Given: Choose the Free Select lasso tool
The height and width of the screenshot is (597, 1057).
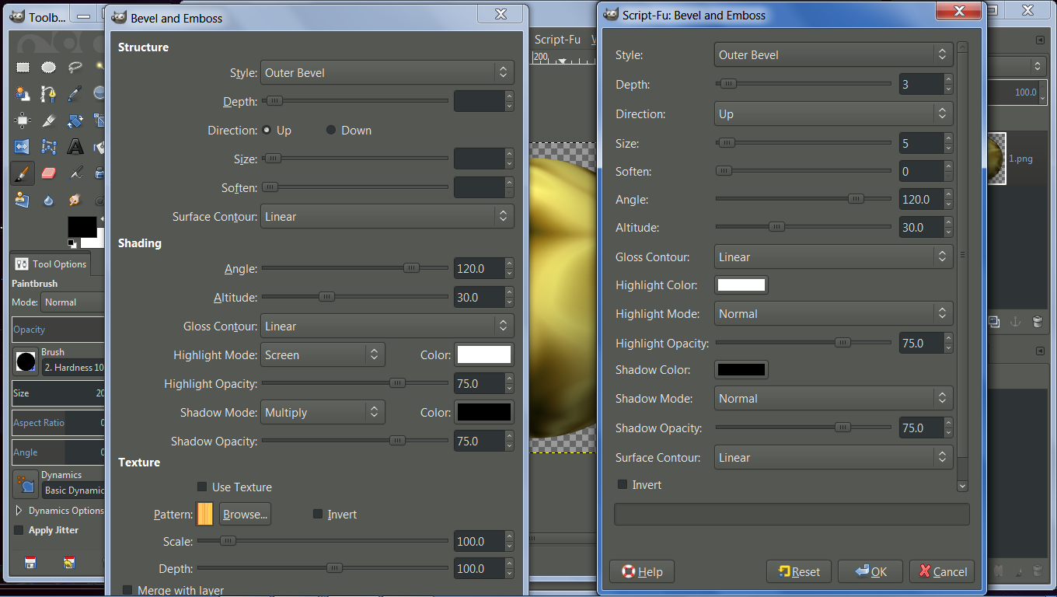Looking at the screenshot, I should 75,68.
